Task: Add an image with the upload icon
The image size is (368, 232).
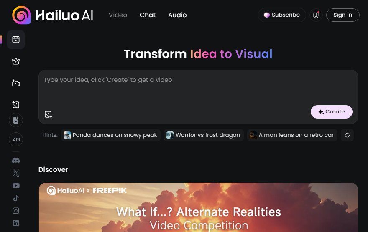Action: coord(48,114)
